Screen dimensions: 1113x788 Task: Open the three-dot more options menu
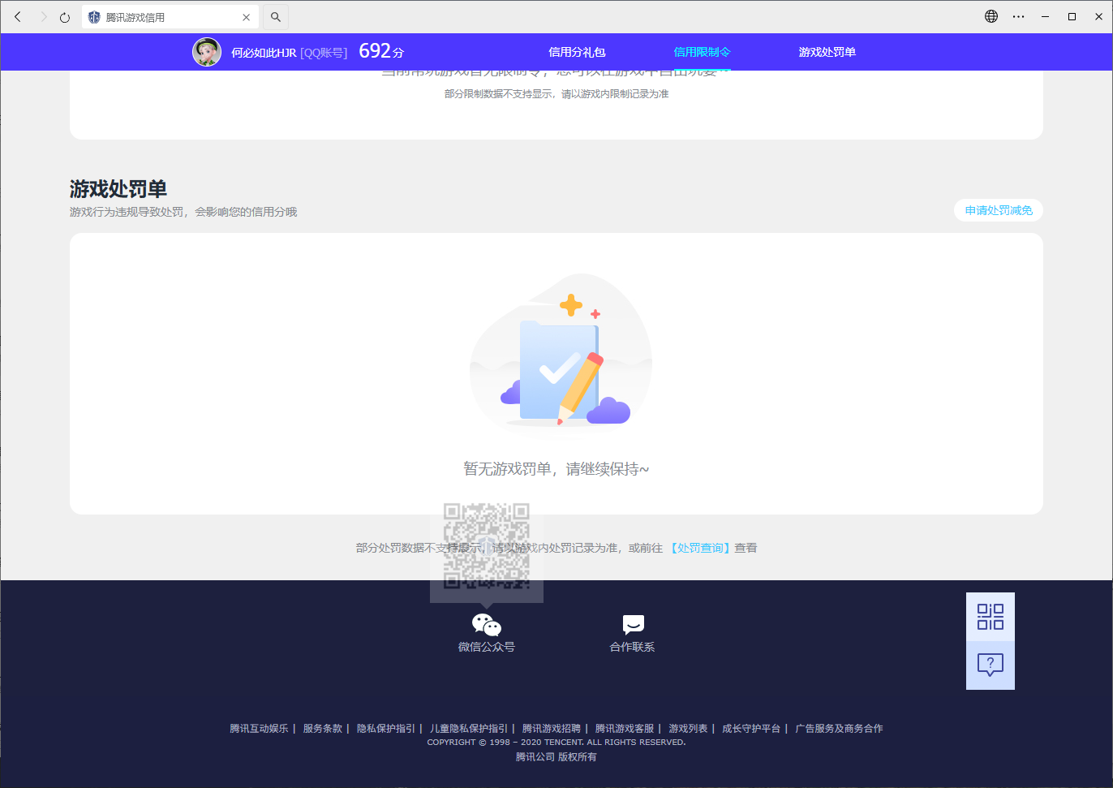(1019, 16)
